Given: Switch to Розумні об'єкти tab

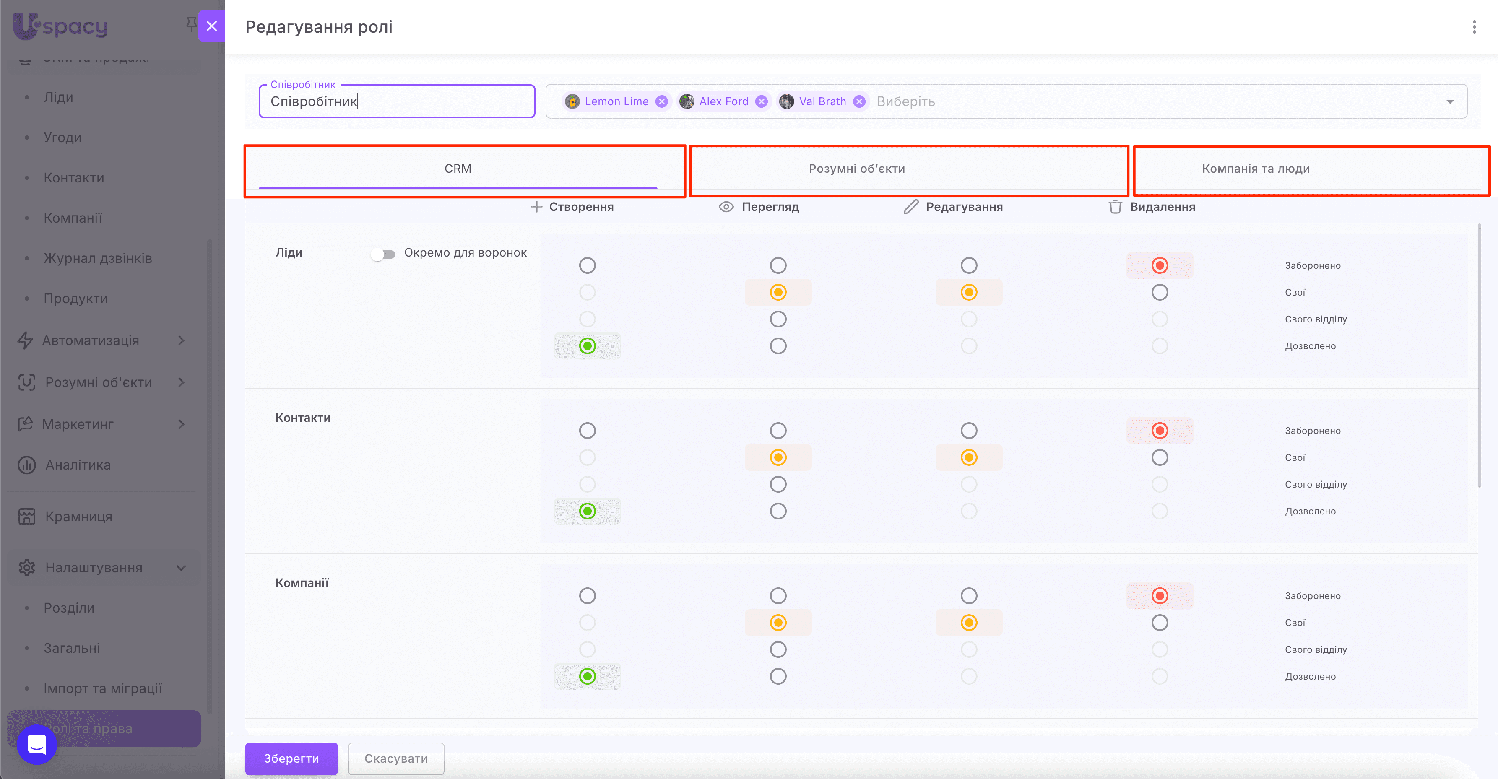Looking at the screenshot, I should point(857,169).
